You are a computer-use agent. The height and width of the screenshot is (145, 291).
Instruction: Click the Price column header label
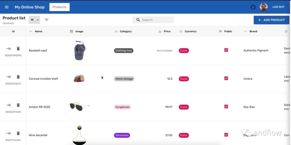(x=167, y=31)
